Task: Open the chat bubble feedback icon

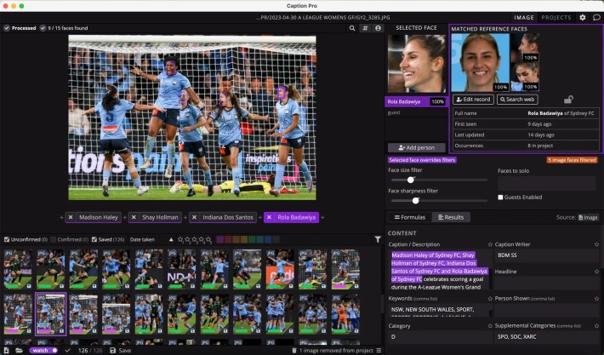Action: (x=596, y=17)
